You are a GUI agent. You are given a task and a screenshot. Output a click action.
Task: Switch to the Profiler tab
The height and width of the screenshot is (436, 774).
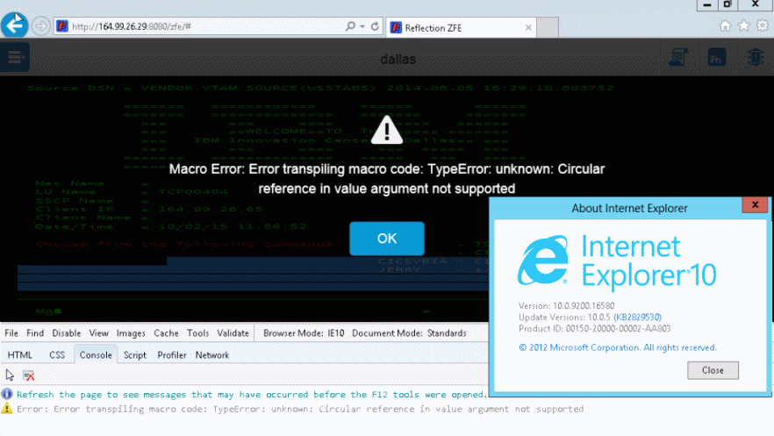click(x=172, y=355)
